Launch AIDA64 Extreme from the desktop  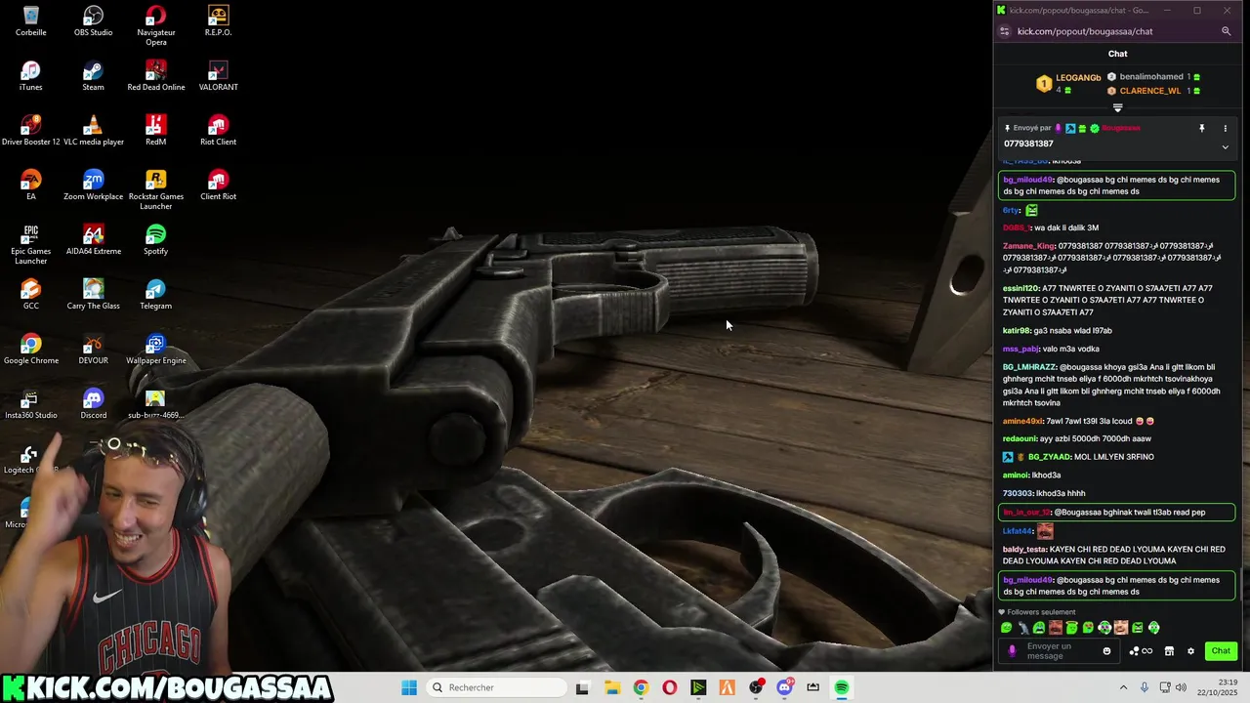pyautogui.click(x=94, y=239)
